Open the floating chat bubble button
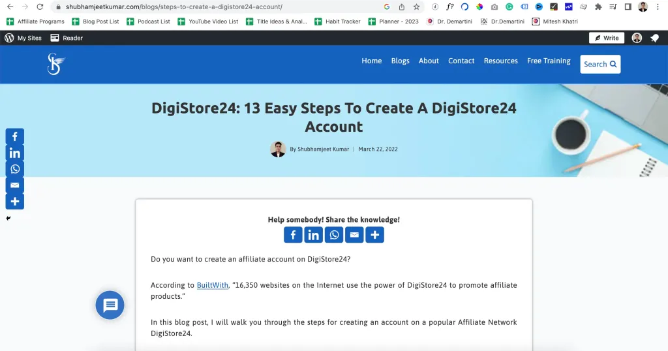This screenshot has width=668, height=351. [x=110, y=305]
